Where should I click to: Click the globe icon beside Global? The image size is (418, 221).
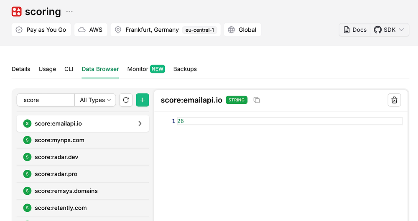(232, 30)
